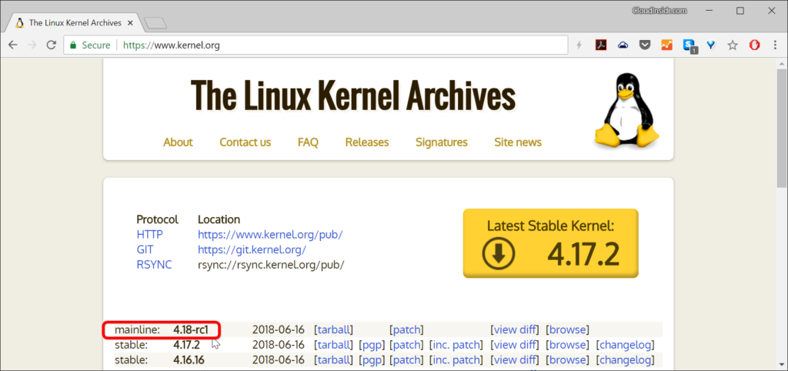Click The Linux Kernel Archives heading
The image size is (788, 371).
(352, 95)
